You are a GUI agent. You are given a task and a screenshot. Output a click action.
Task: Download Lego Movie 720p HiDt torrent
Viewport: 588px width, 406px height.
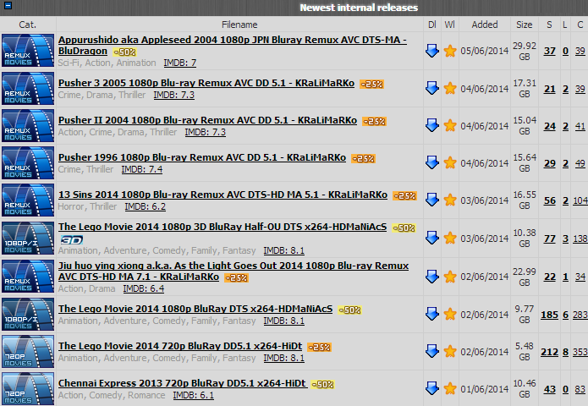point(432,351)
